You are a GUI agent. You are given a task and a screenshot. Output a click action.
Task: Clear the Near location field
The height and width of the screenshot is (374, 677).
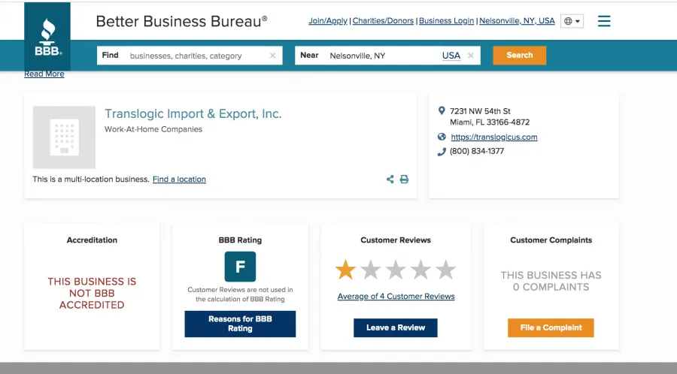click(471, 56)
